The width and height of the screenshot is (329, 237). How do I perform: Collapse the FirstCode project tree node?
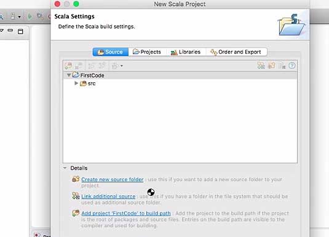69,75
